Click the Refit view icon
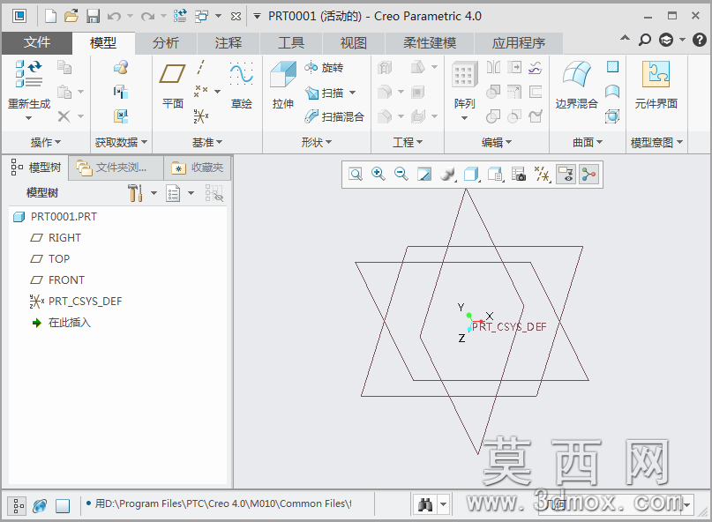The image size is (712, 522). tap(356, 175)
